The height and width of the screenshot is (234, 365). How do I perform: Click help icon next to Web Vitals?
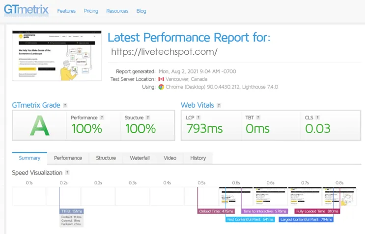pos(219,105)
